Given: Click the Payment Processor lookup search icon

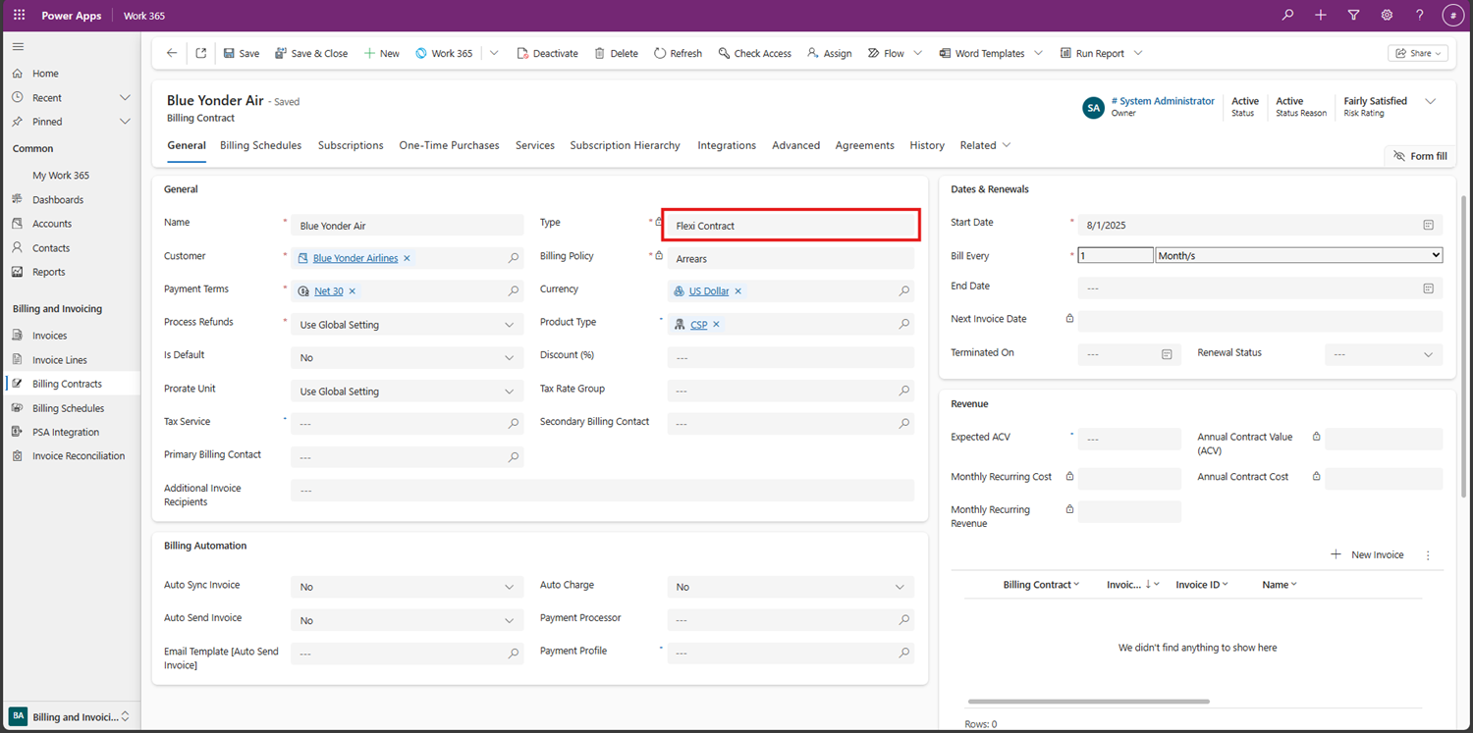Looking at the screenshot, I should click(904, 620).
